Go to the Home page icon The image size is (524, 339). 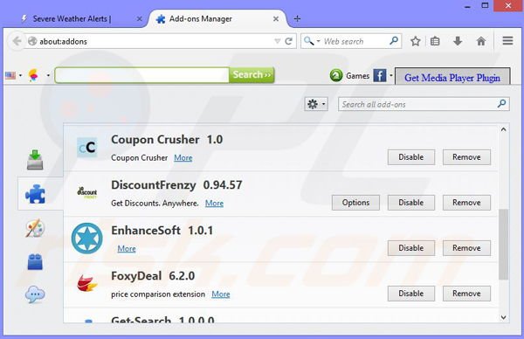(481, 41)
